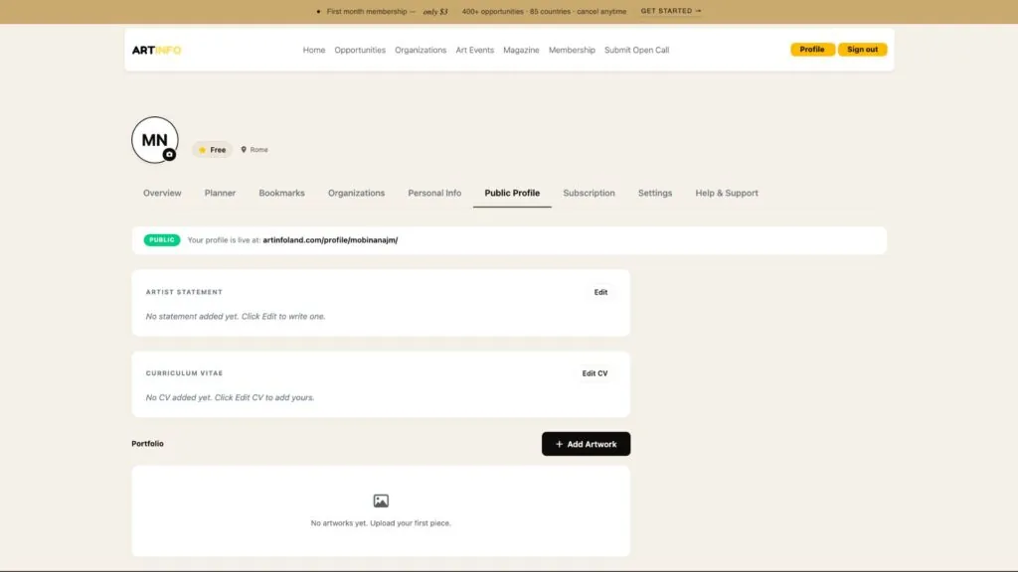Click Edit CV for Curriculum Vitae
The height and width of the screenshot is (572, 1018).
(x=594, y=373)
